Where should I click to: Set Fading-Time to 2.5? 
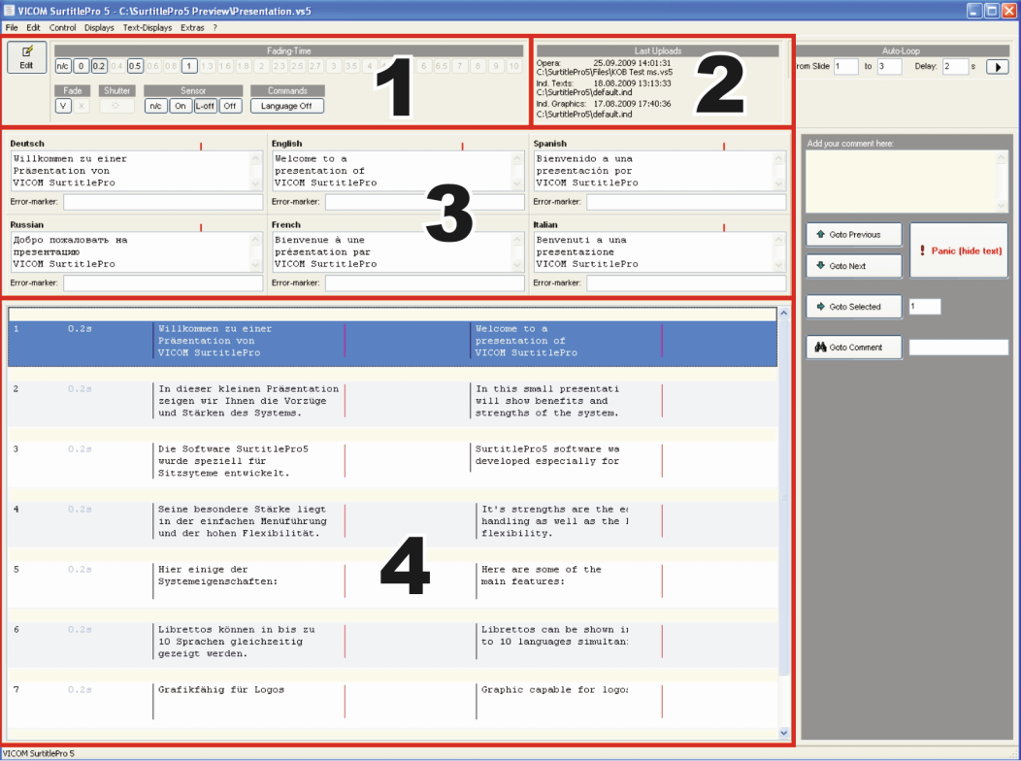coord(298,66)
